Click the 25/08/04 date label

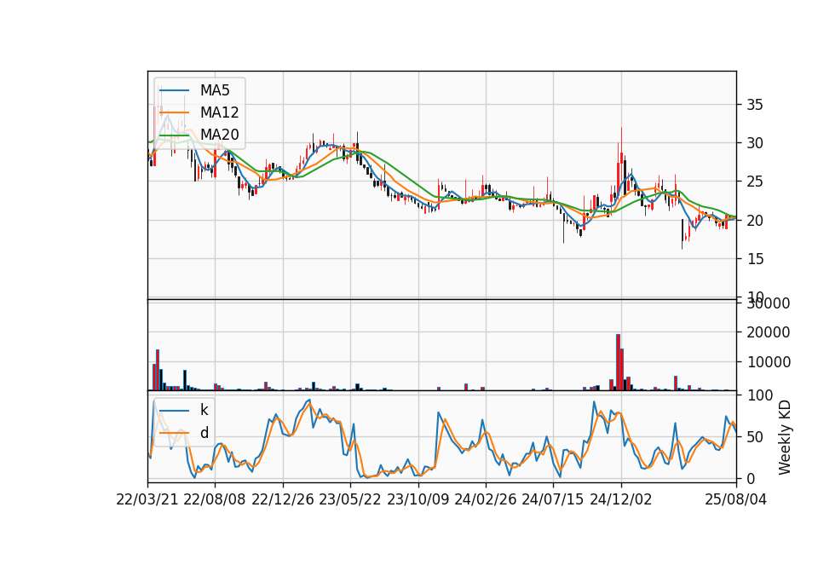point(736,499)
